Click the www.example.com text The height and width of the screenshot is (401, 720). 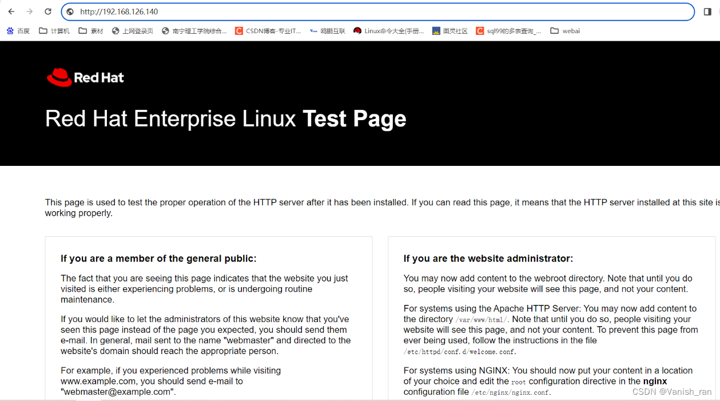98,381
